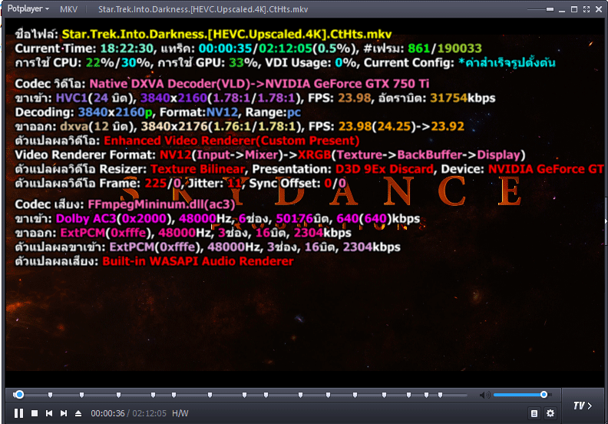Toggle H/W hardware acceleration indicator
Viewport: 608px width, 424px height.
click(x=180, y=413)
